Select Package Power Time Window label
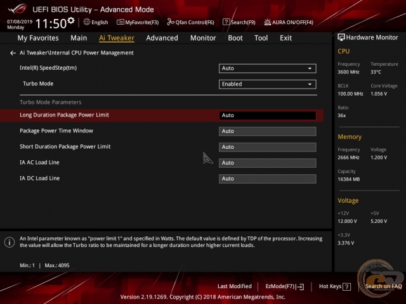The image size is (406, 304). pos(56,131)
